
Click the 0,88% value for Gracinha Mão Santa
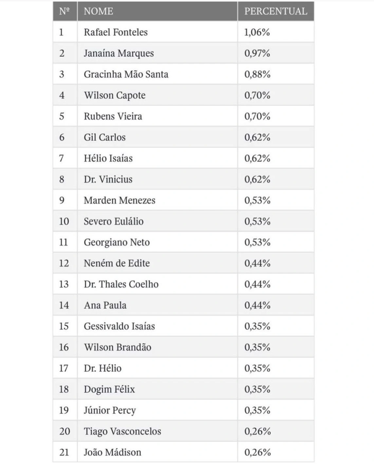[257, 74]
